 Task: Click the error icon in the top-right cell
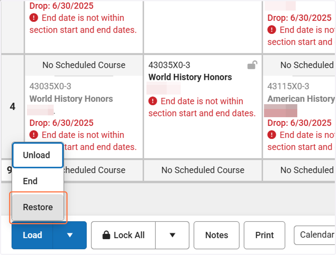[x=272, y=30]
